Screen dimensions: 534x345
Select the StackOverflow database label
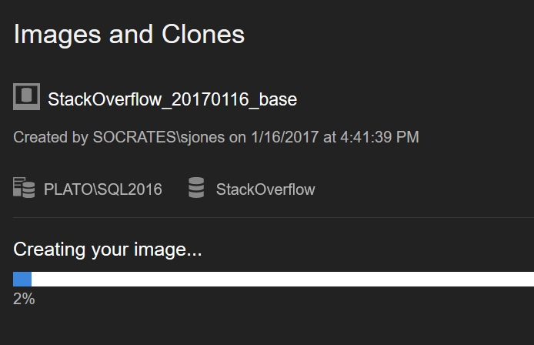point(265,189)
